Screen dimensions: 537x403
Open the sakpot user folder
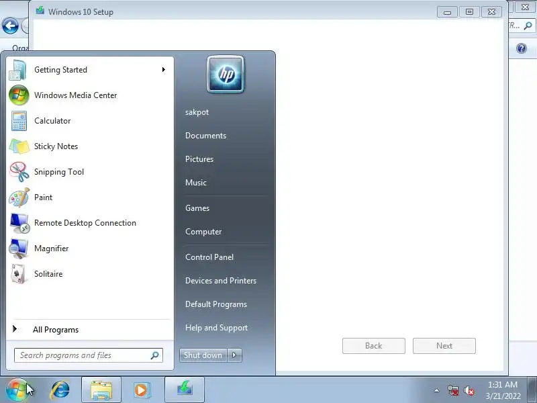pyautogui.click(x=197, y=112)
